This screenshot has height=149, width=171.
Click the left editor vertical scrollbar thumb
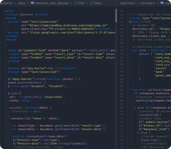[x=116, y=16]
